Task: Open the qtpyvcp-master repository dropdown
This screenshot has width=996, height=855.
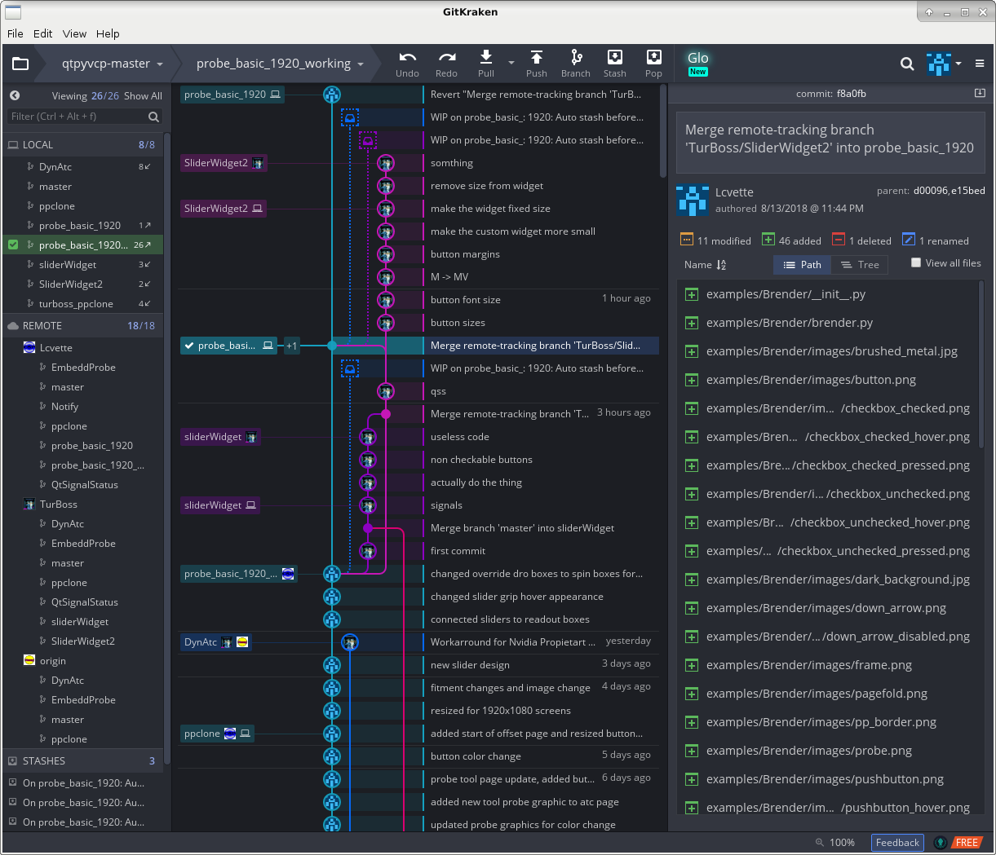Action: (113, 64)
